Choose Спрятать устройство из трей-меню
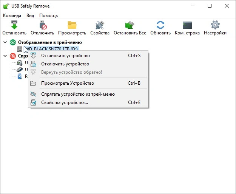The image size is (236, 194). tap(78, 94)
